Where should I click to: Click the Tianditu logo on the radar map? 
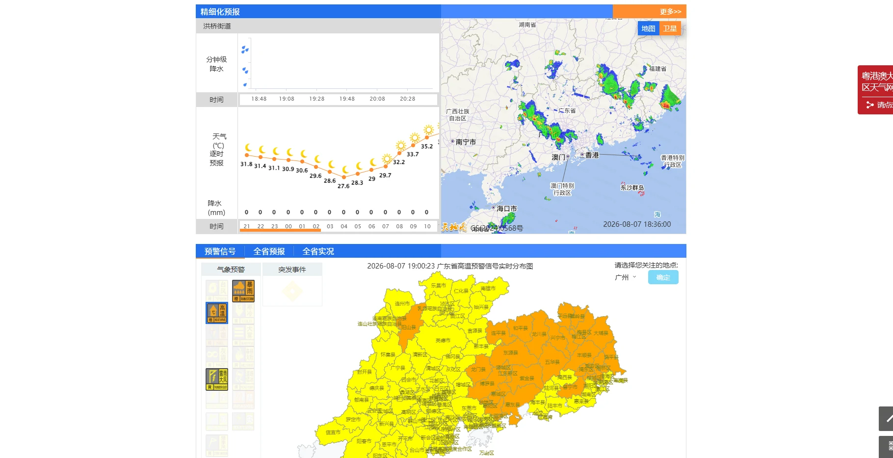(454, 227)
